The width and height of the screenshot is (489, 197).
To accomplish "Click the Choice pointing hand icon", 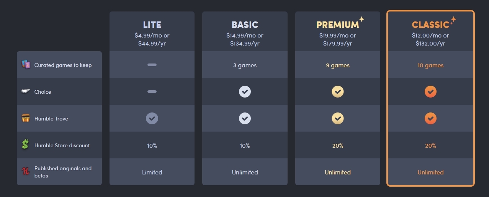I will click(26, 92).
